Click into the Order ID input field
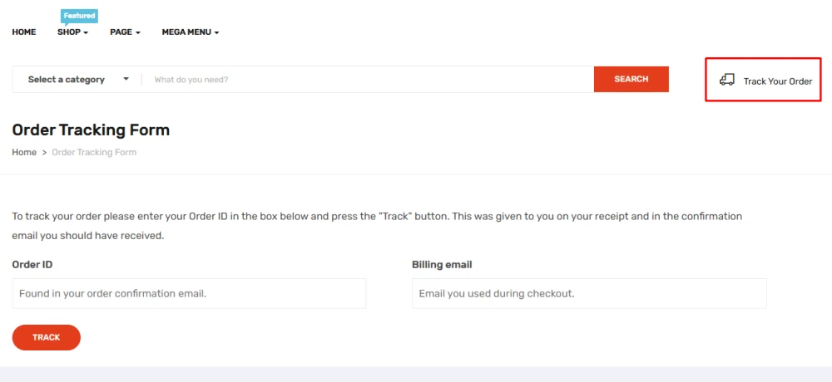This screenshot has height=382, width=832. point(189,293)
